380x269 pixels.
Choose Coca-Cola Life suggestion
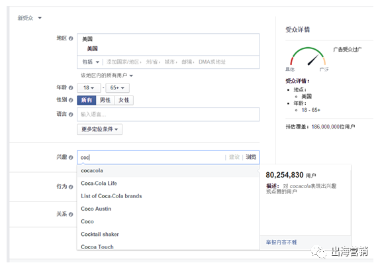click(x=168, y=184)
